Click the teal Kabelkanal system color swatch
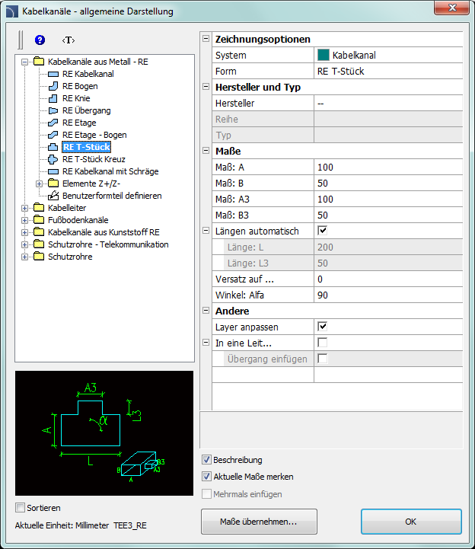475x549 pixels. 323,56
